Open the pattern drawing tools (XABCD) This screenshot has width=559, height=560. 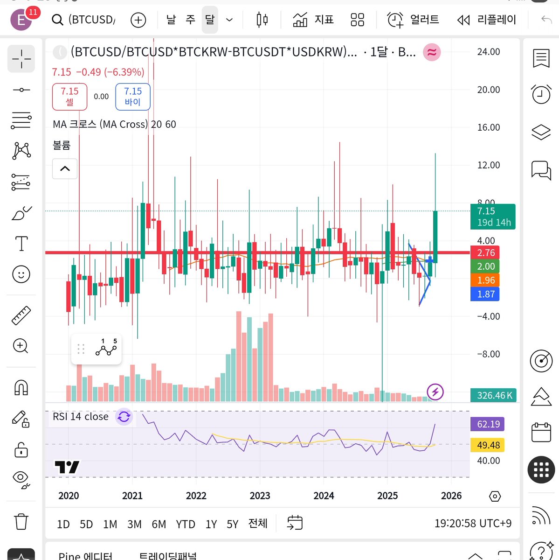21,151
